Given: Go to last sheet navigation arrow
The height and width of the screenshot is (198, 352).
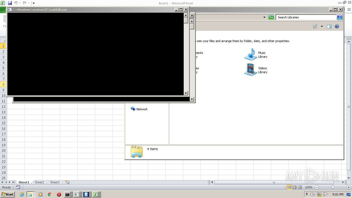Looking at the screenshot, I should (x=13, y=182).
